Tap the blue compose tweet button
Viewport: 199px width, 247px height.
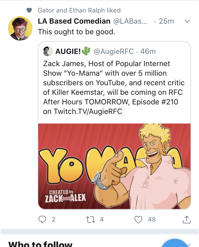pyautogui.click(x=174, y=243)
